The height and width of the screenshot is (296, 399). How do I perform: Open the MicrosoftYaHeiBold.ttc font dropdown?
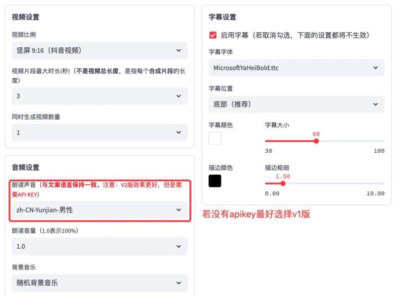(x=296, y=68)
